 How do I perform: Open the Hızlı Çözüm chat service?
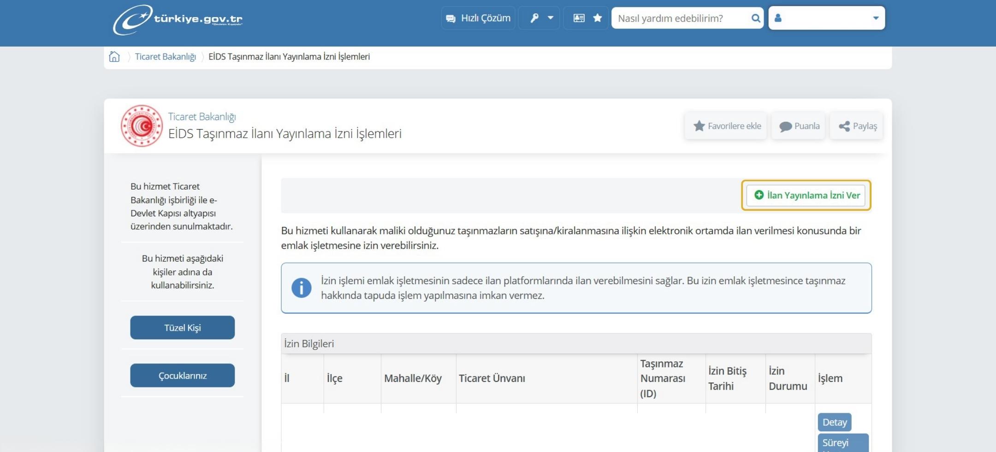(x=478, y=18)
